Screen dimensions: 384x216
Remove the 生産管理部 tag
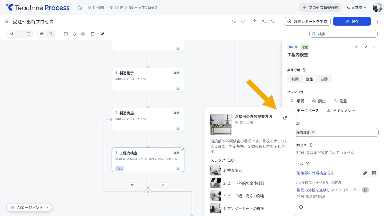pyautogui.click(x=313, y=132)
